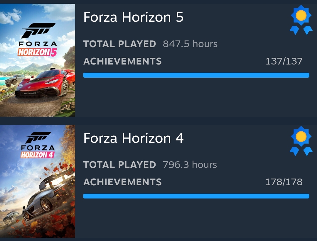Select the Forza Horizon 4 game title
Image resolution: width=317 pixels, height=241 pixels.
coord(133,138)
